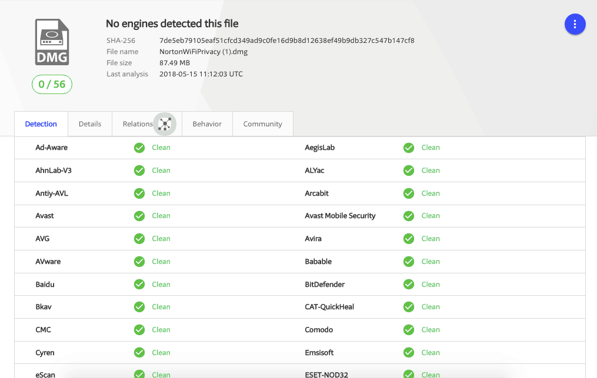597x378 pixels.
Task: Click the Babable engine name
Action: point(318,262)
